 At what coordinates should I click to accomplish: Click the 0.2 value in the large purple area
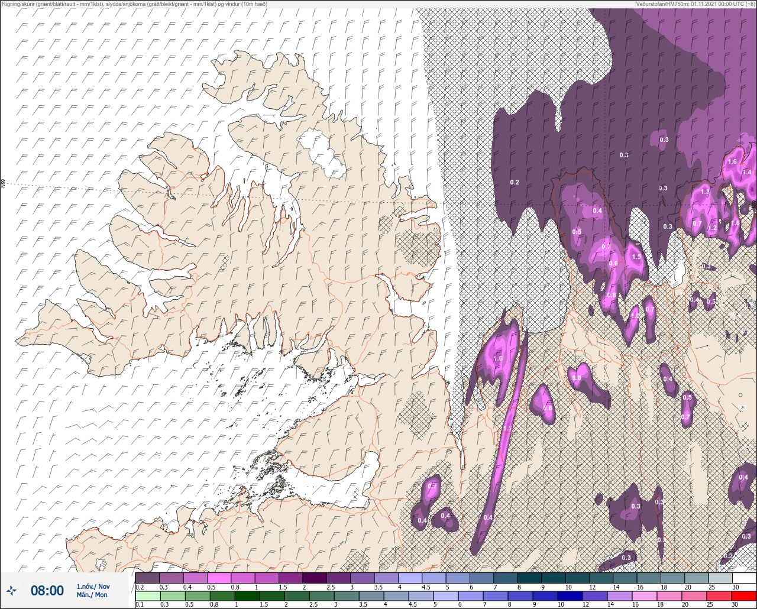515,183
